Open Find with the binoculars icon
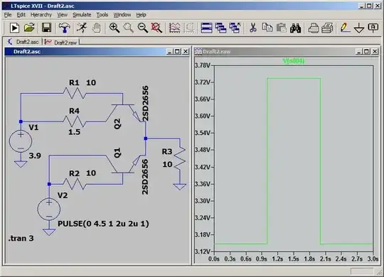384x277 pixels. pos(295,28)
